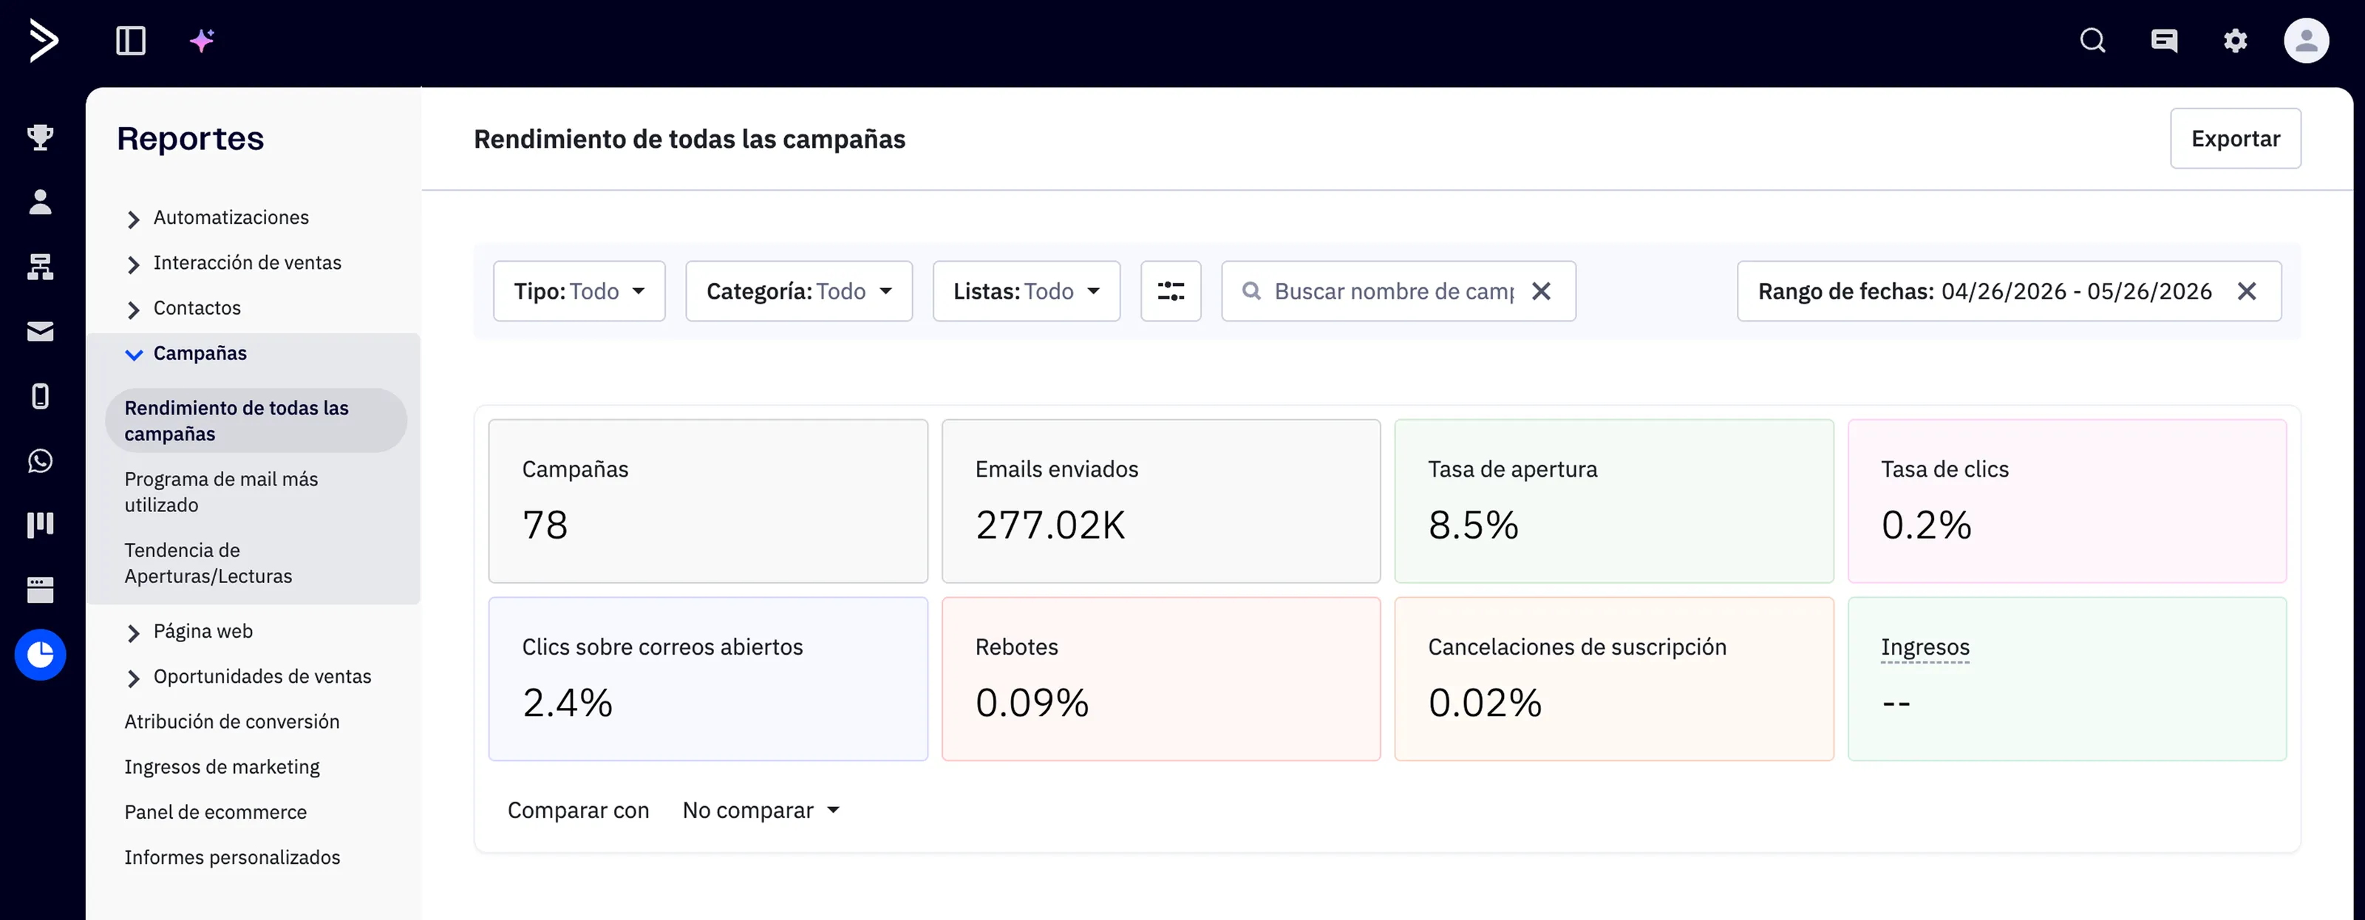
Task: Open the AI sparkle assistant icon
Action: pyautogui.click(x=202, y=41)
